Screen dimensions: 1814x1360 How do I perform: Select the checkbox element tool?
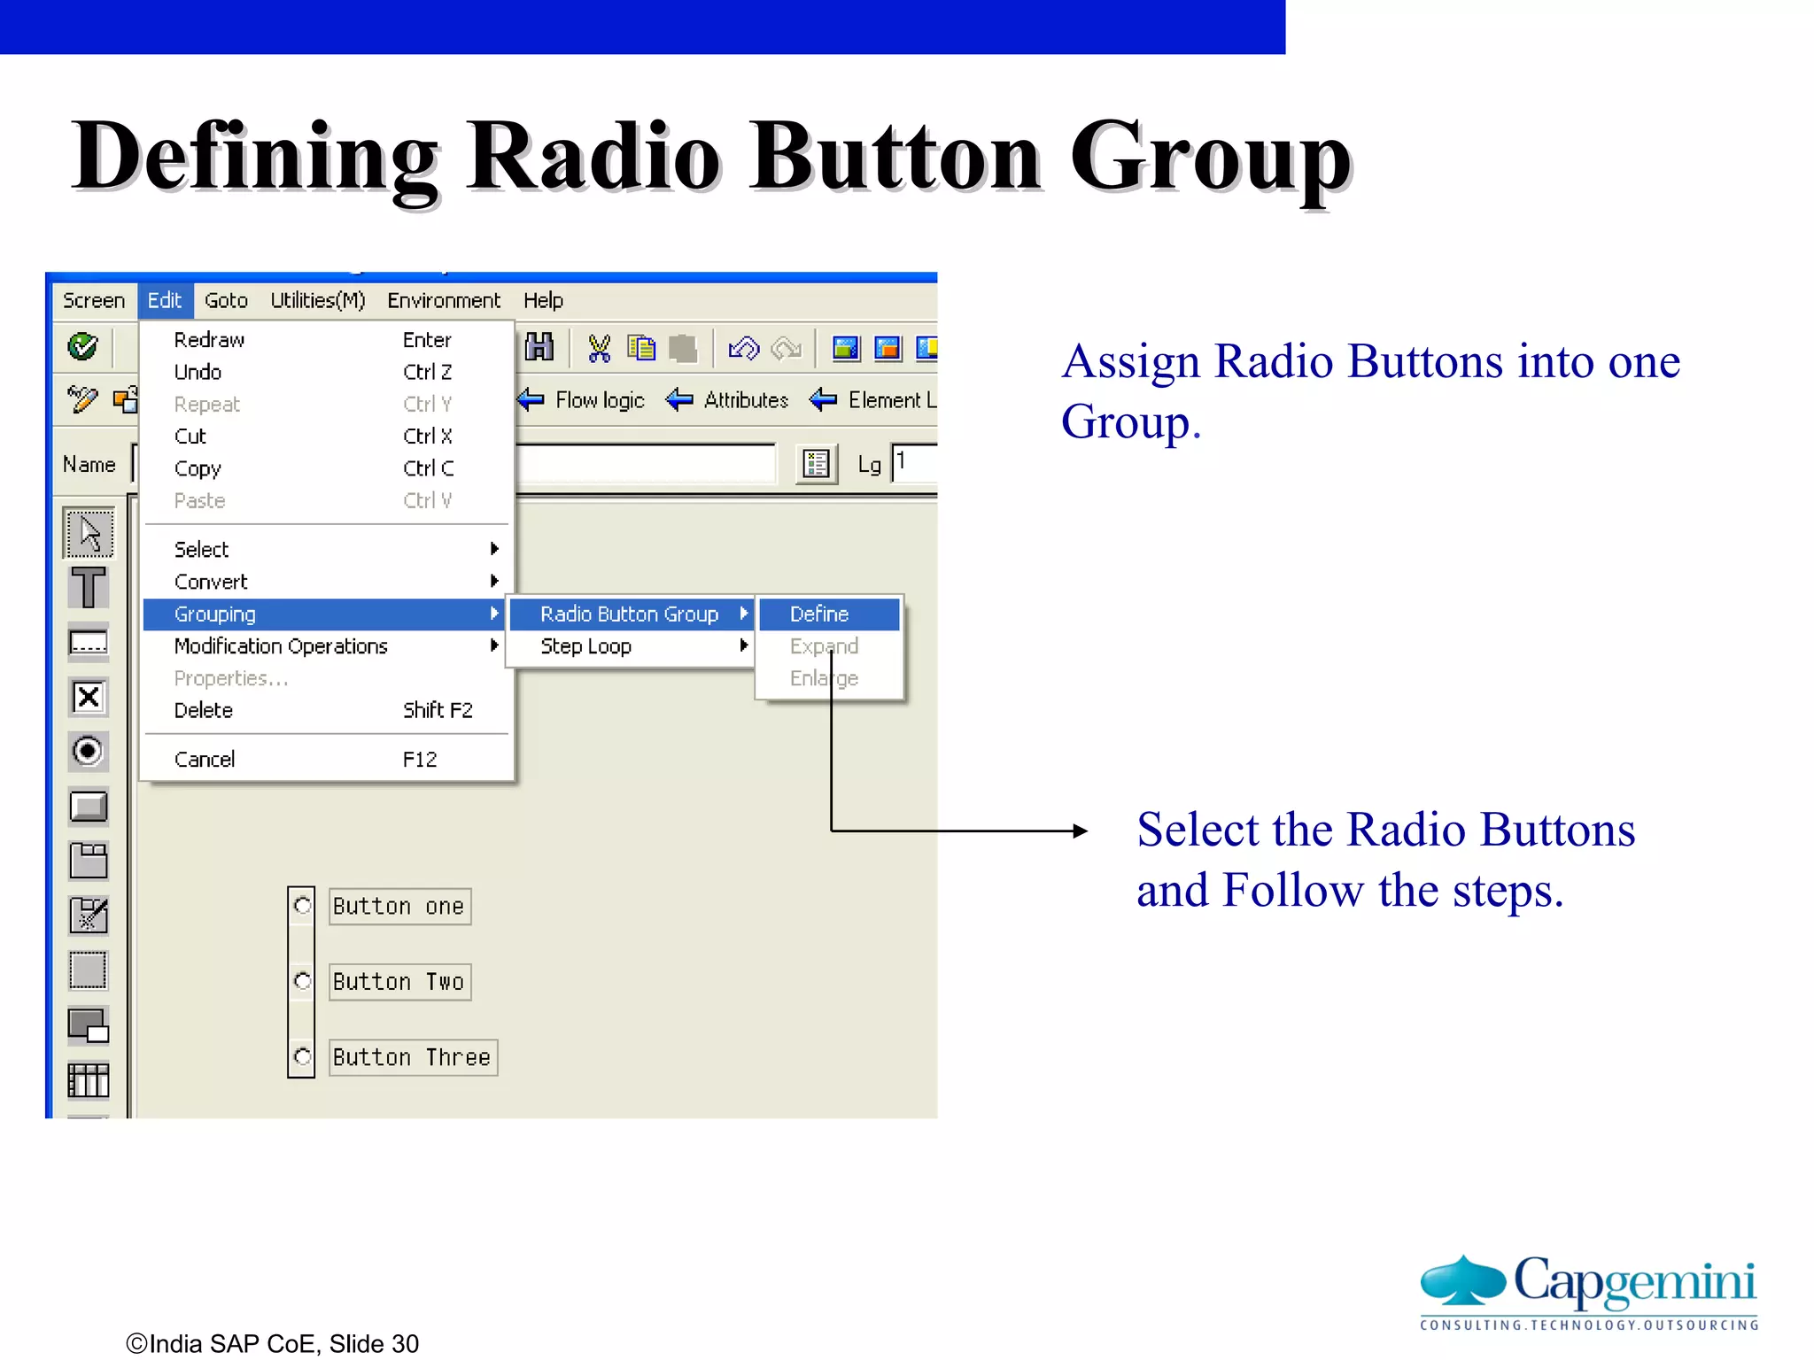(x=89, y=698)
